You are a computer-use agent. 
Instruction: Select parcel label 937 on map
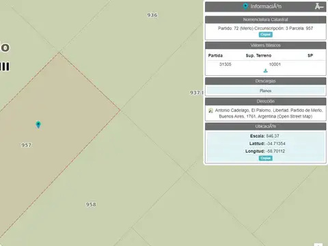[x=195, y=92]
